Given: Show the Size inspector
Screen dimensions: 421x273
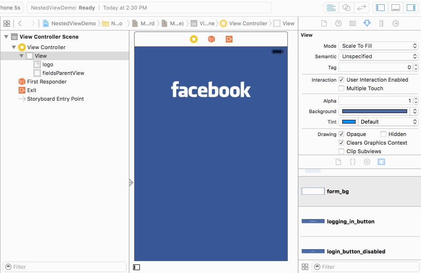Looking at the screenshot, I should pos(381,23).
